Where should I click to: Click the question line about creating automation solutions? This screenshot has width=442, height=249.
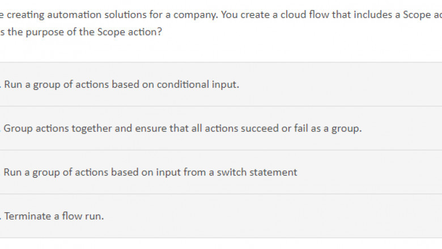[221, 15]
